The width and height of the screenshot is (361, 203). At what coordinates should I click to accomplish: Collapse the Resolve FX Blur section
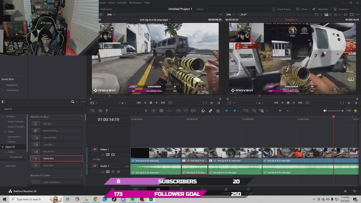click(82, 117)
